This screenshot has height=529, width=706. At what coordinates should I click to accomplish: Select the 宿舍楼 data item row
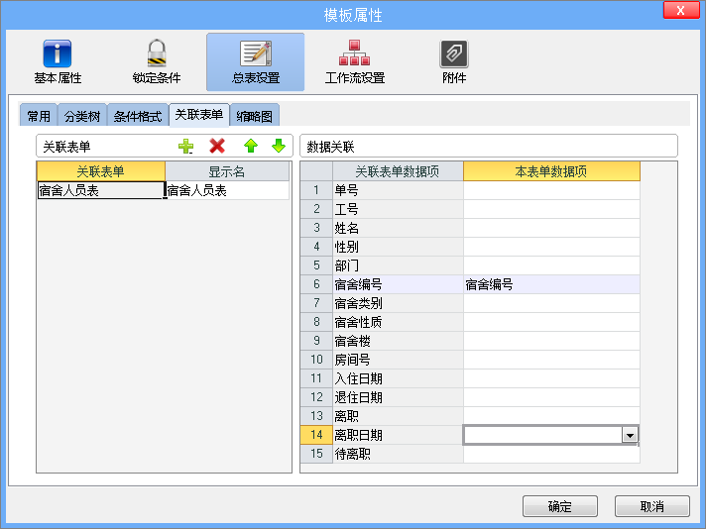coord(398,341)
